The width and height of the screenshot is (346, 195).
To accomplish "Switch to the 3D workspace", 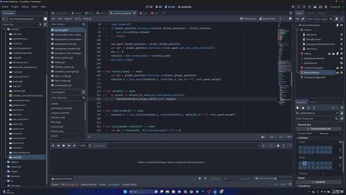I will 158,7.
